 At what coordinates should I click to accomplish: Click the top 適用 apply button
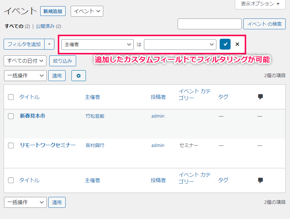[57, 76]
